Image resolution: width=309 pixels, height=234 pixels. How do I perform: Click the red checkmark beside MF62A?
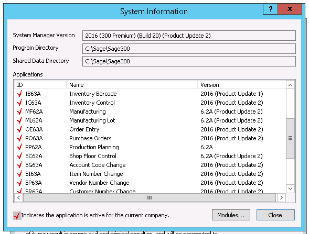click(19, 112)
